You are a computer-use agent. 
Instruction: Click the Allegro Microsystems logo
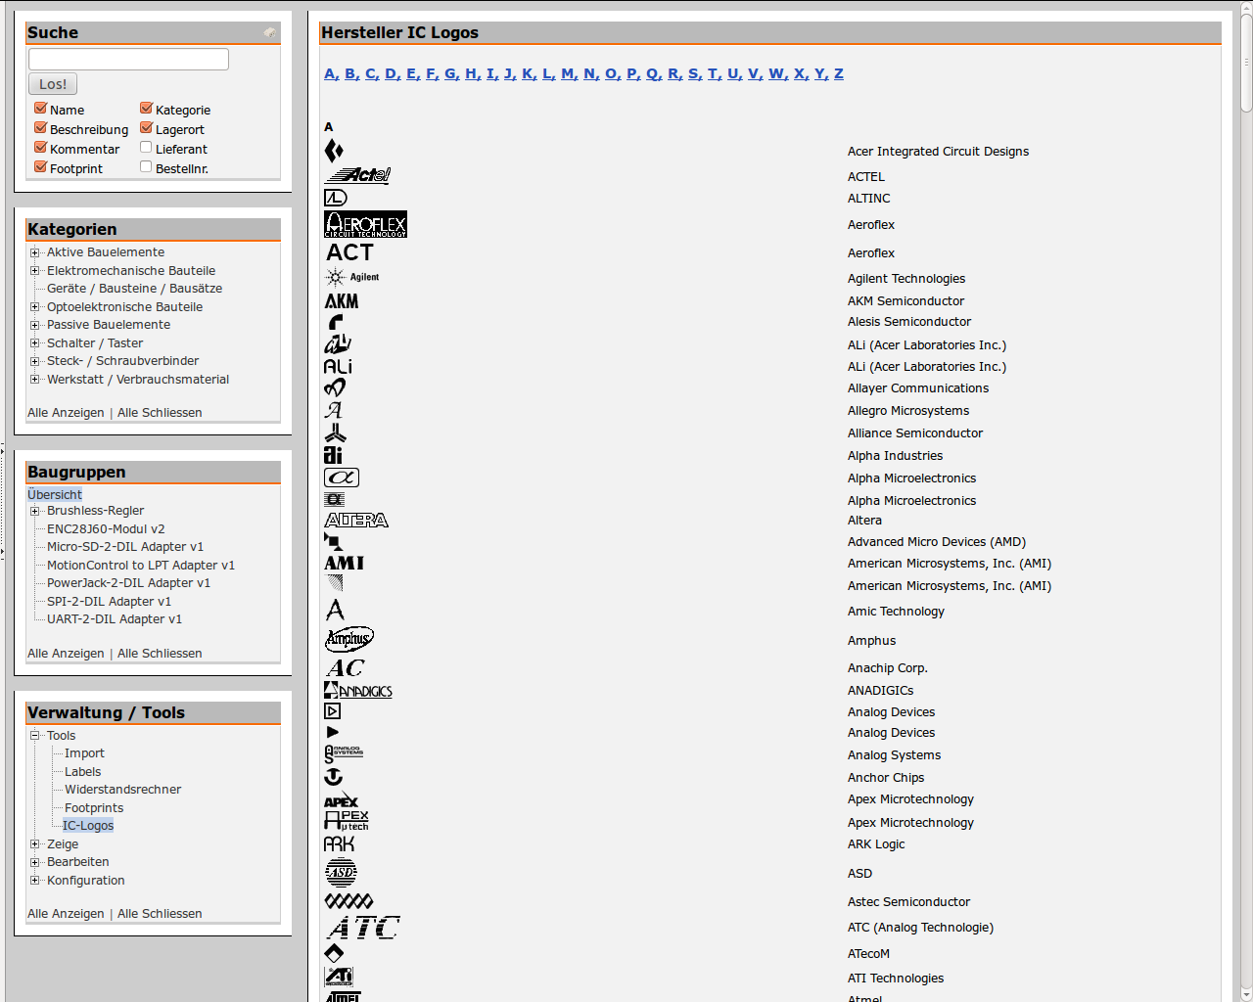coord(334,410)
